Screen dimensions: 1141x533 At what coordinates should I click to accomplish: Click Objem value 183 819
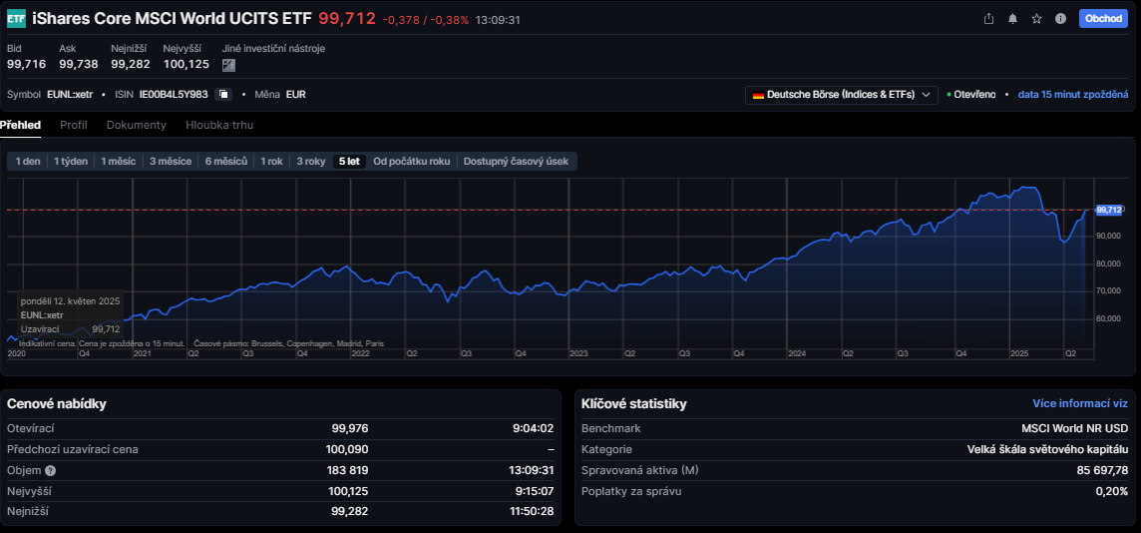(349, 470)
